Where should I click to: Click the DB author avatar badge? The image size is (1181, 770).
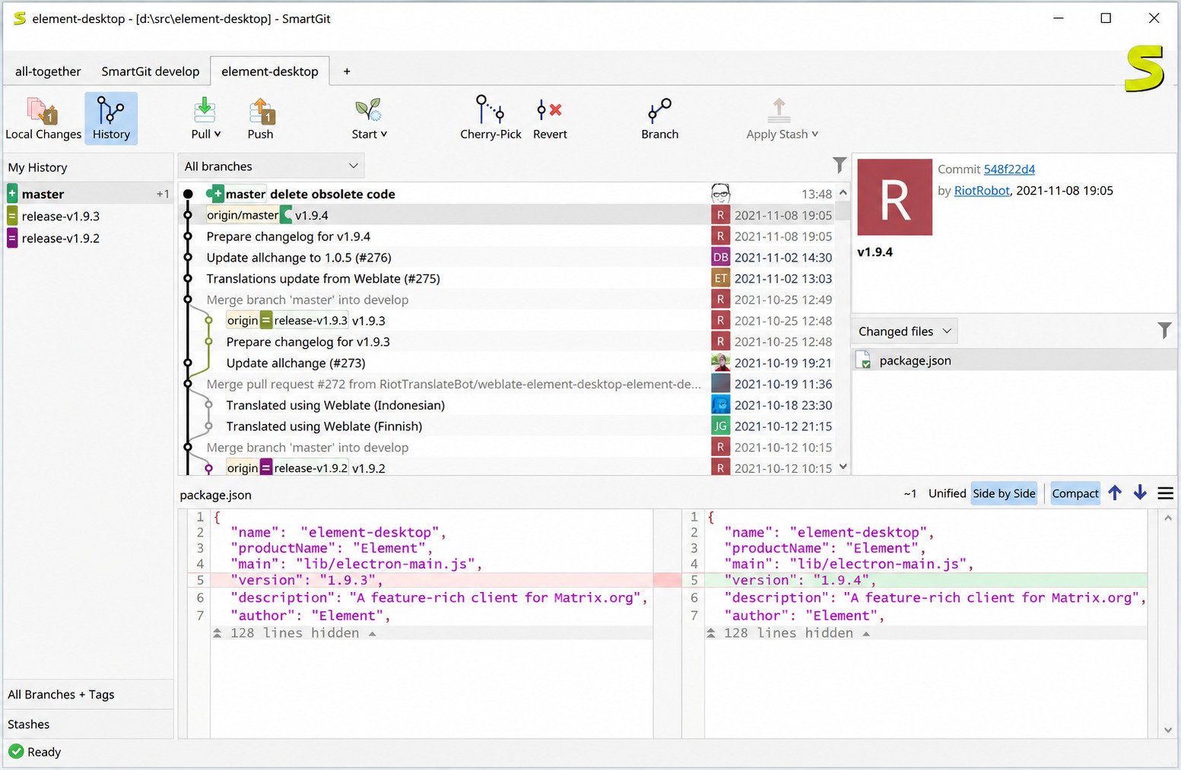point(720,257)
